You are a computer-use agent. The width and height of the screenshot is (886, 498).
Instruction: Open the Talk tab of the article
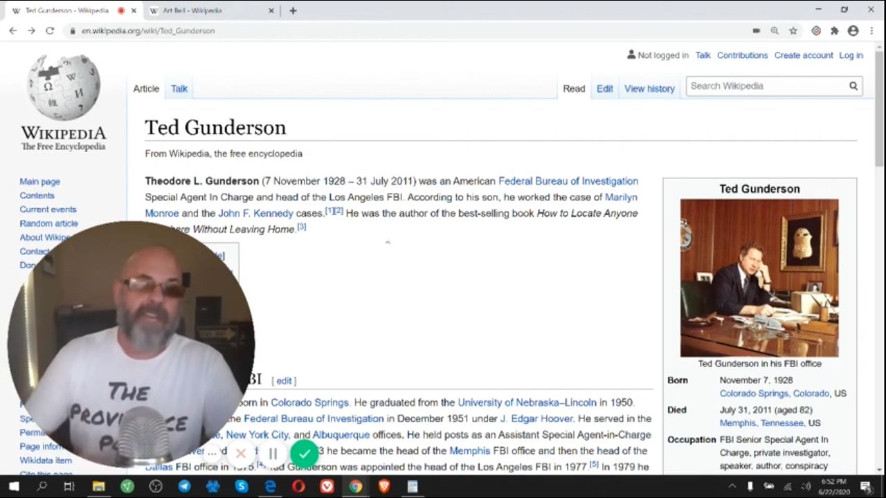(179, 89)
